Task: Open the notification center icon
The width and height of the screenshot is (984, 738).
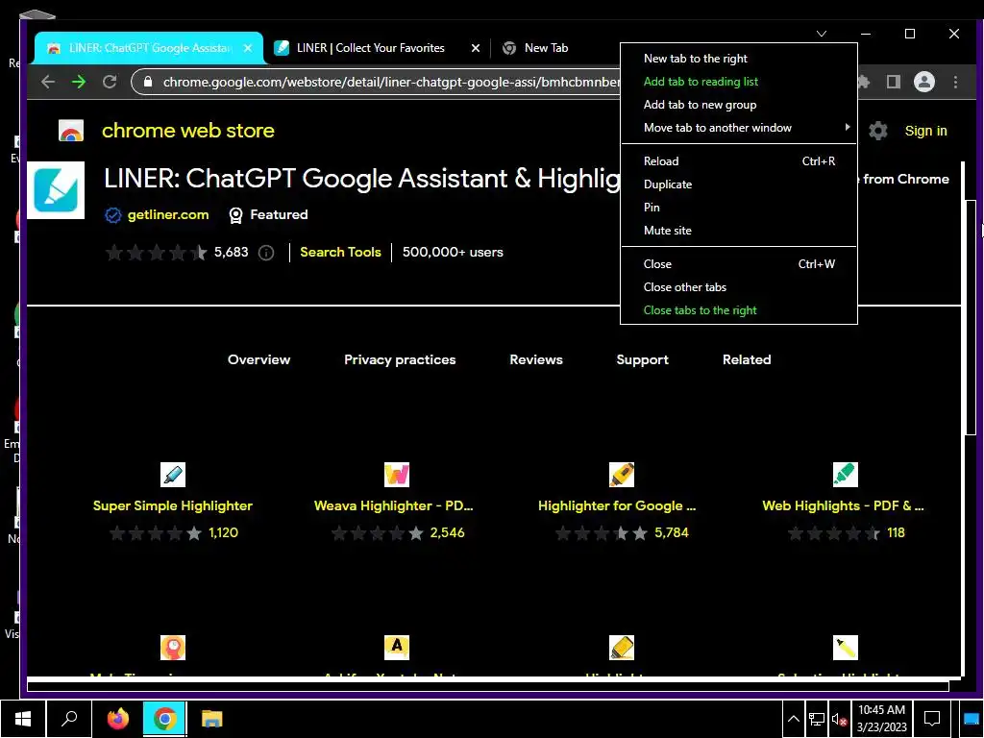Action: [932, 719]
